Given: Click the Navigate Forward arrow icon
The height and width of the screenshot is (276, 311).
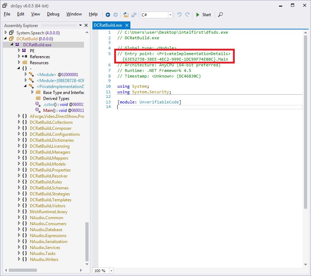Looking at the screenshot, I should [x=115, y=15].
